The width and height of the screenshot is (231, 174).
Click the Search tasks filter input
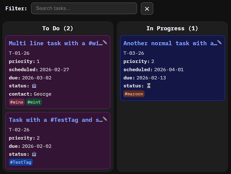coord(84,8)
